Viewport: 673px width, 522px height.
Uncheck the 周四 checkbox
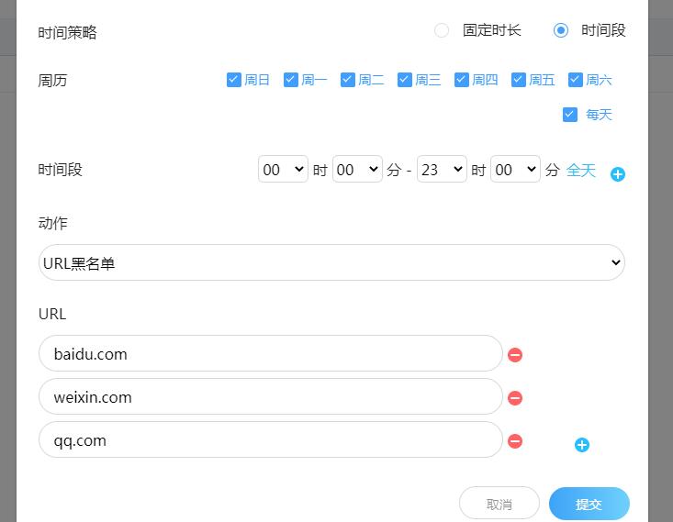click(462, 80)
